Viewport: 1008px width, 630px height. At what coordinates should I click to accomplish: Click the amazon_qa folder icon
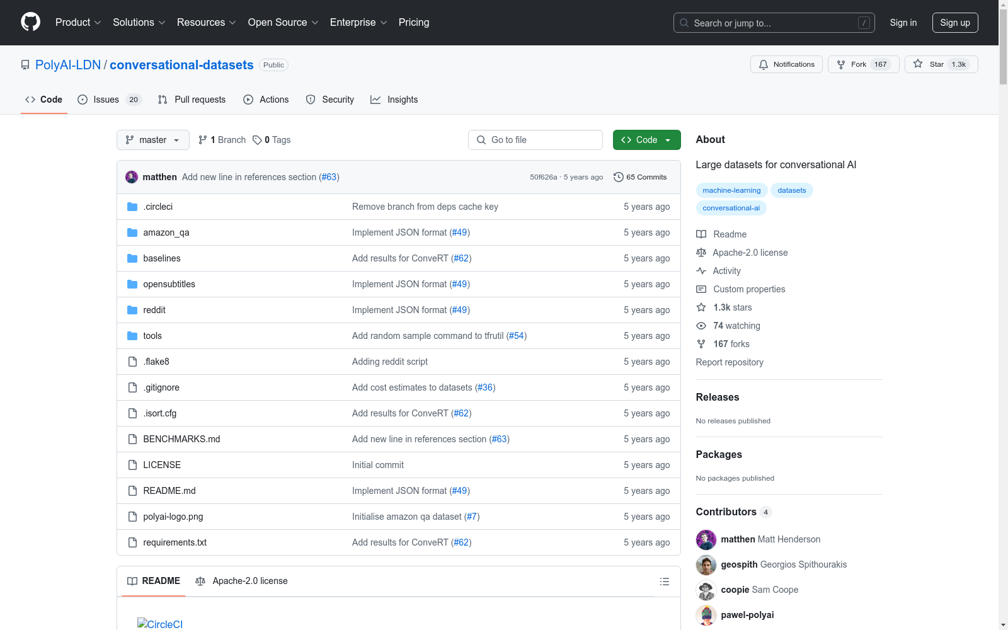(x=132, y=232)
